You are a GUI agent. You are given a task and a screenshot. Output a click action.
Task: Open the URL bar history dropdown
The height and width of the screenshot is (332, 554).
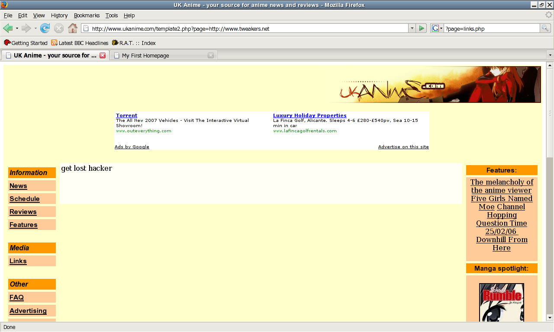point(412,29)
